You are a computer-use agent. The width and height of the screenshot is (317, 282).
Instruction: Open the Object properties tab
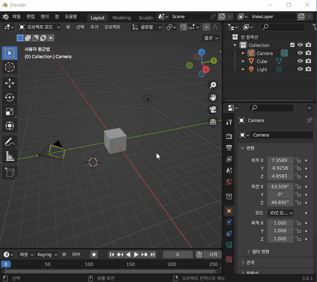[x=229, y=211]
